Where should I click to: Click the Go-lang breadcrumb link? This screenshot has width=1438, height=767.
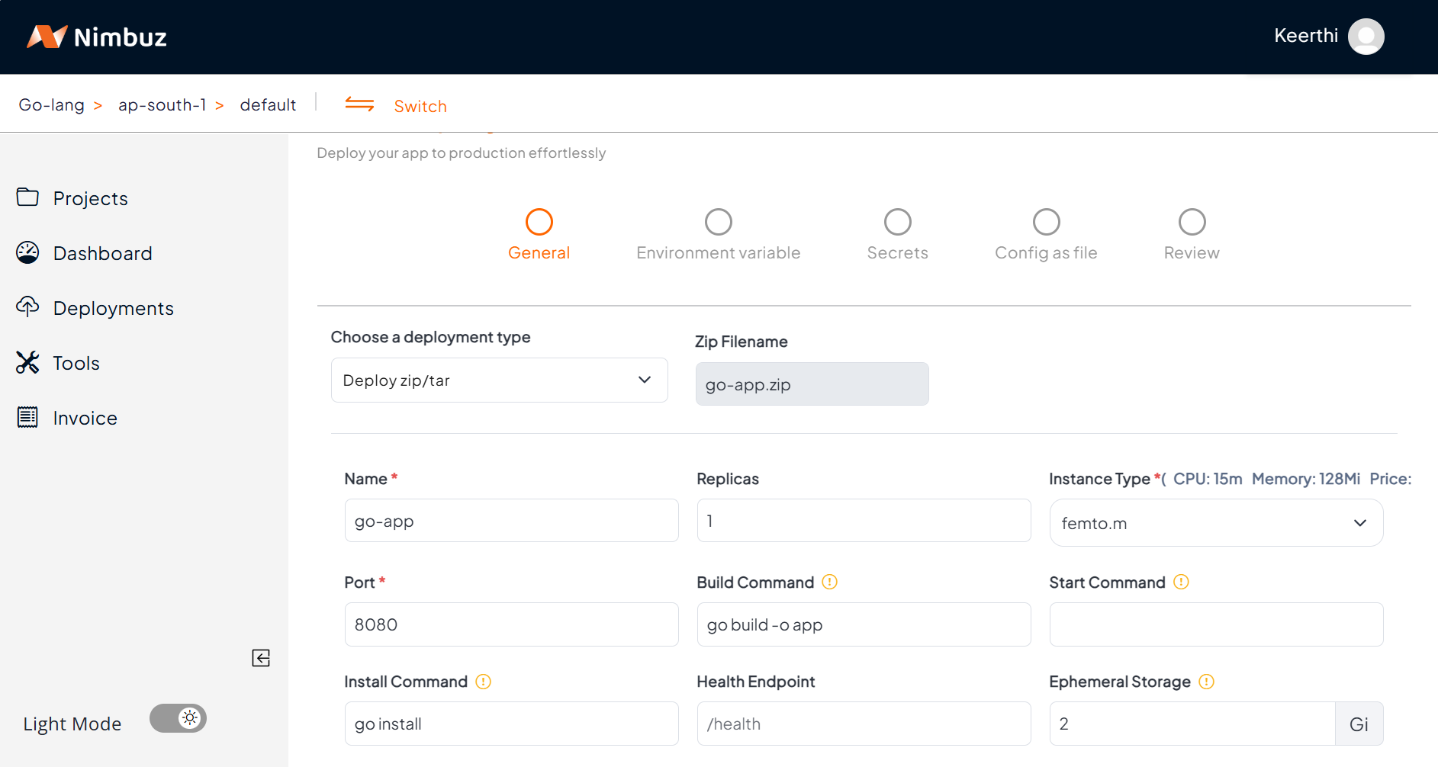(52, 105)
